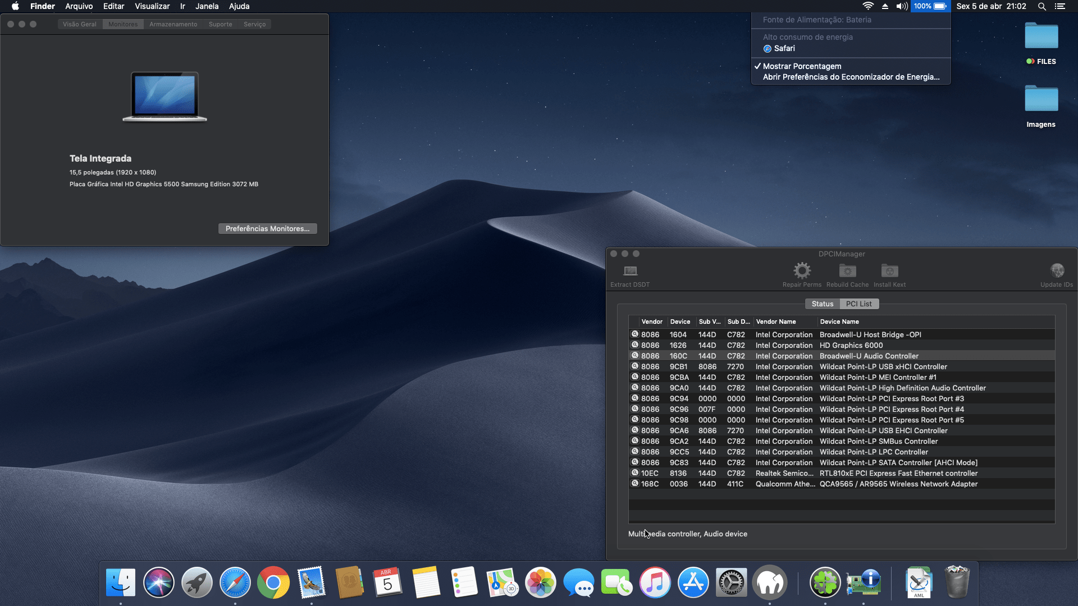This screenshot has width=1078, height=606.
Task: Click the Install Kext icon
Action: tap(889, 271)
